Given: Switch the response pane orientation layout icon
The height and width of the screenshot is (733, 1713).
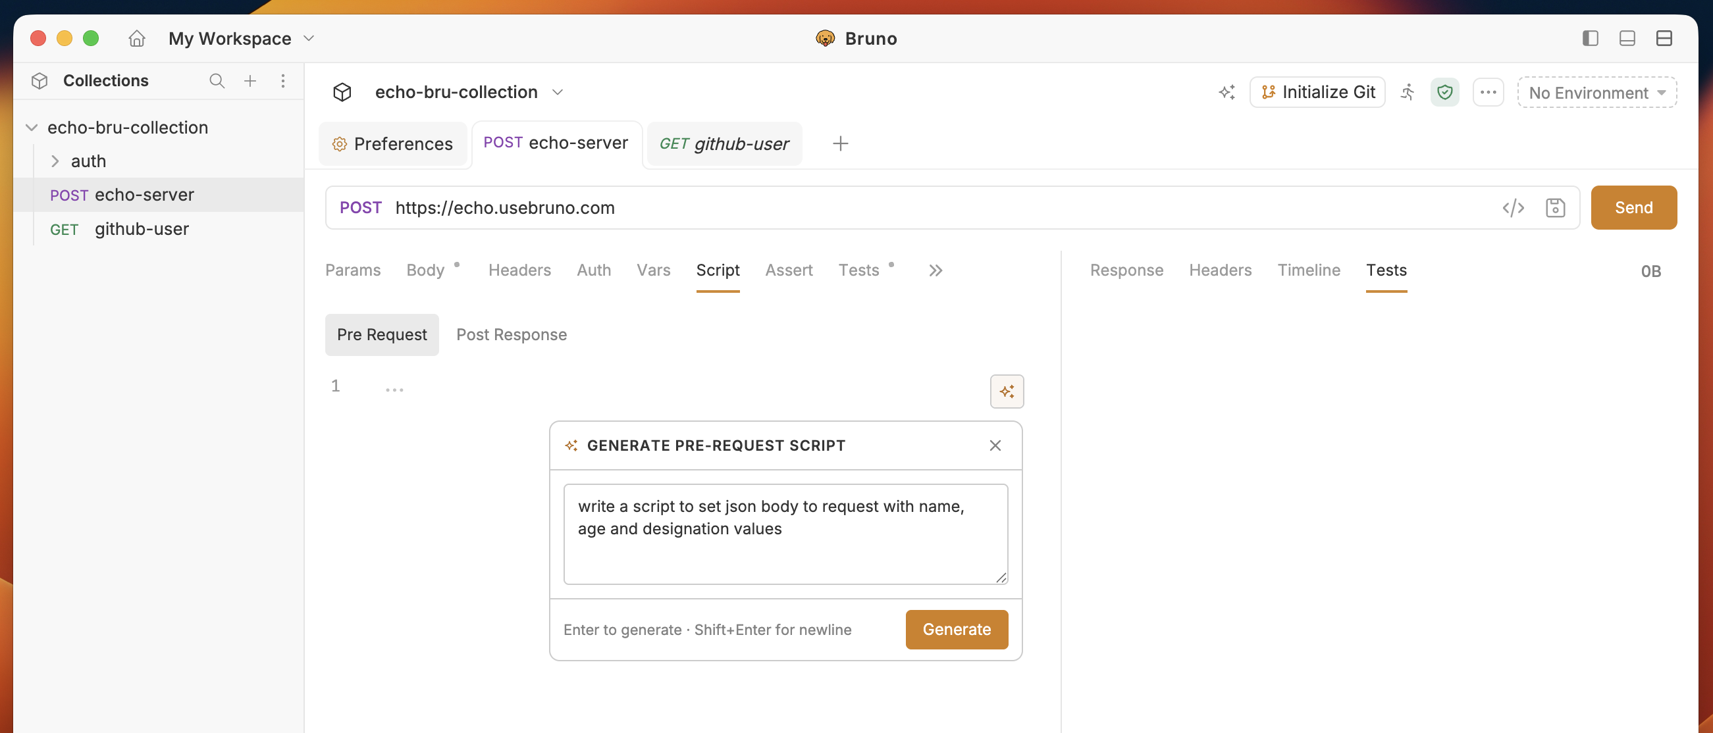Looking at the screenshot, I should [x=1664, y=39].
